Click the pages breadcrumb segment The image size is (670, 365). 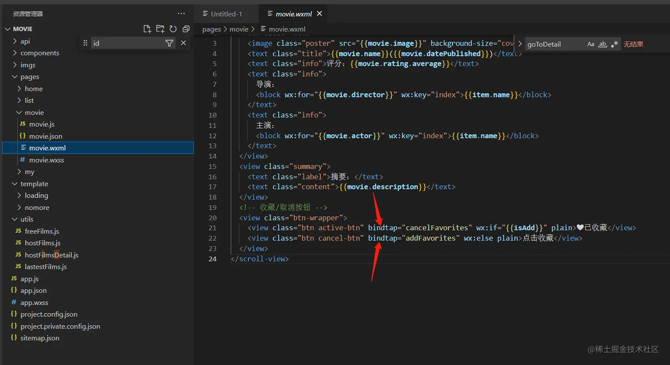tap(211, 29)
